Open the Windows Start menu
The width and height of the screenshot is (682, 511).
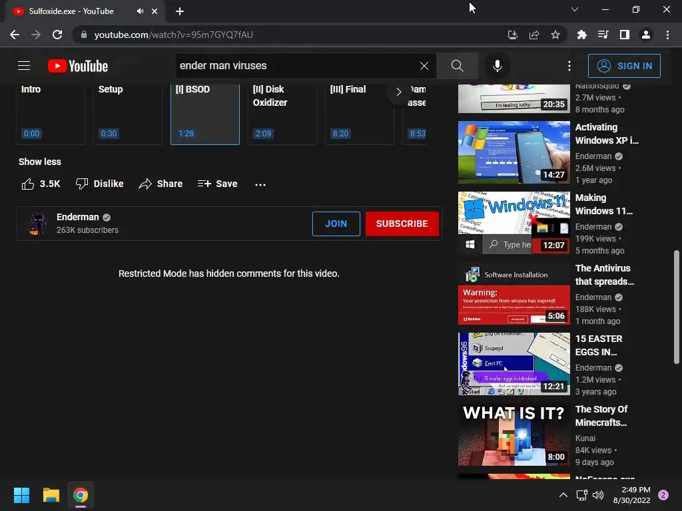click(x=21, y=495)
